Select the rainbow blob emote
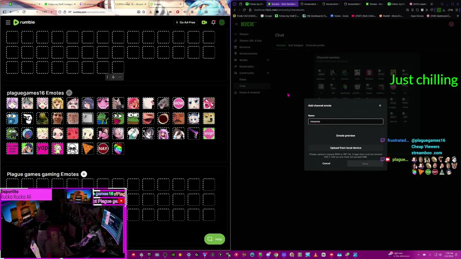Viewport: 461px width, 259px height. [x=118, y=149]
